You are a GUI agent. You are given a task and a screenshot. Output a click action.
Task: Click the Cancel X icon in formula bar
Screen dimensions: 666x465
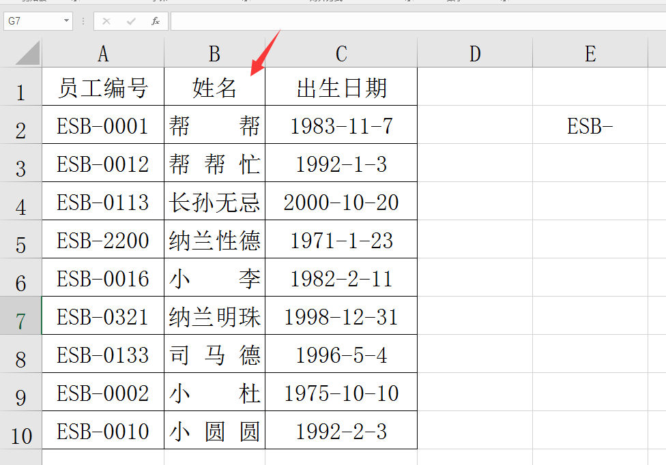click(x=106, y=21)
